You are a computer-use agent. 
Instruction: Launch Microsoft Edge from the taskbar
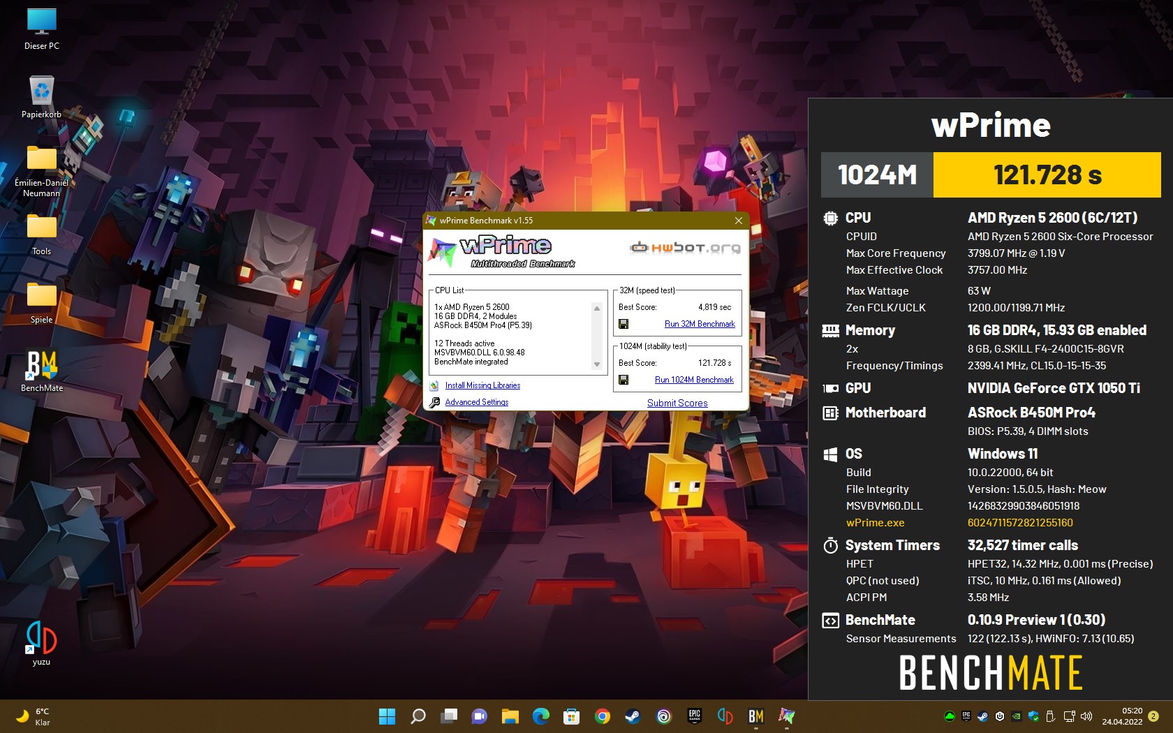541,716
